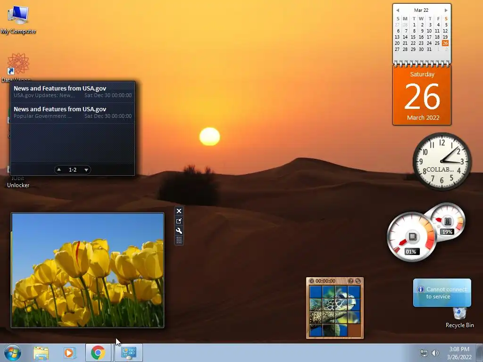
Task: Open the Recycle Bin desktop icon
Action: 459,317
